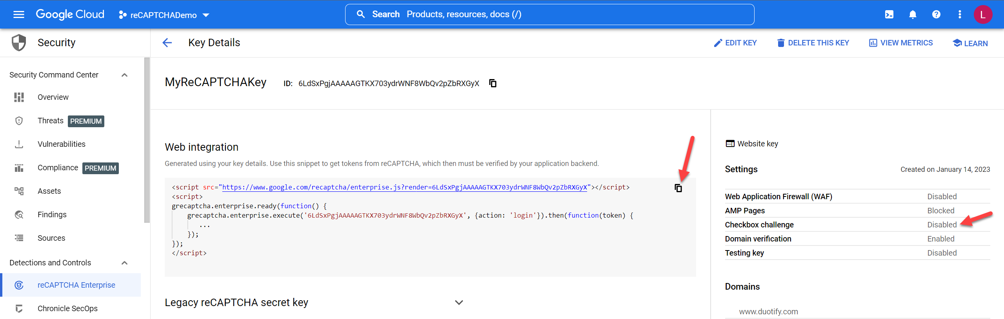
Task: Click the search magnifier icon
Action: pos(360,14)
